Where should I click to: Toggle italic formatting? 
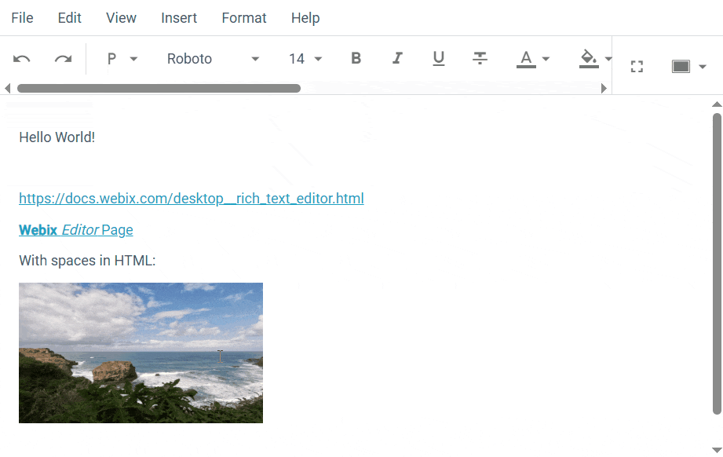[397, 58]
